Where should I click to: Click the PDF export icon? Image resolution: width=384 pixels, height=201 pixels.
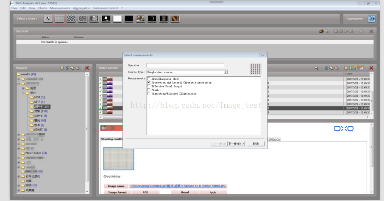[362, 68]
